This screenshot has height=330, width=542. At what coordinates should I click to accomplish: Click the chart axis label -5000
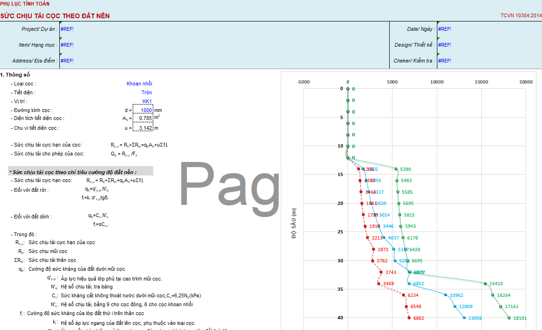[303, 82]
